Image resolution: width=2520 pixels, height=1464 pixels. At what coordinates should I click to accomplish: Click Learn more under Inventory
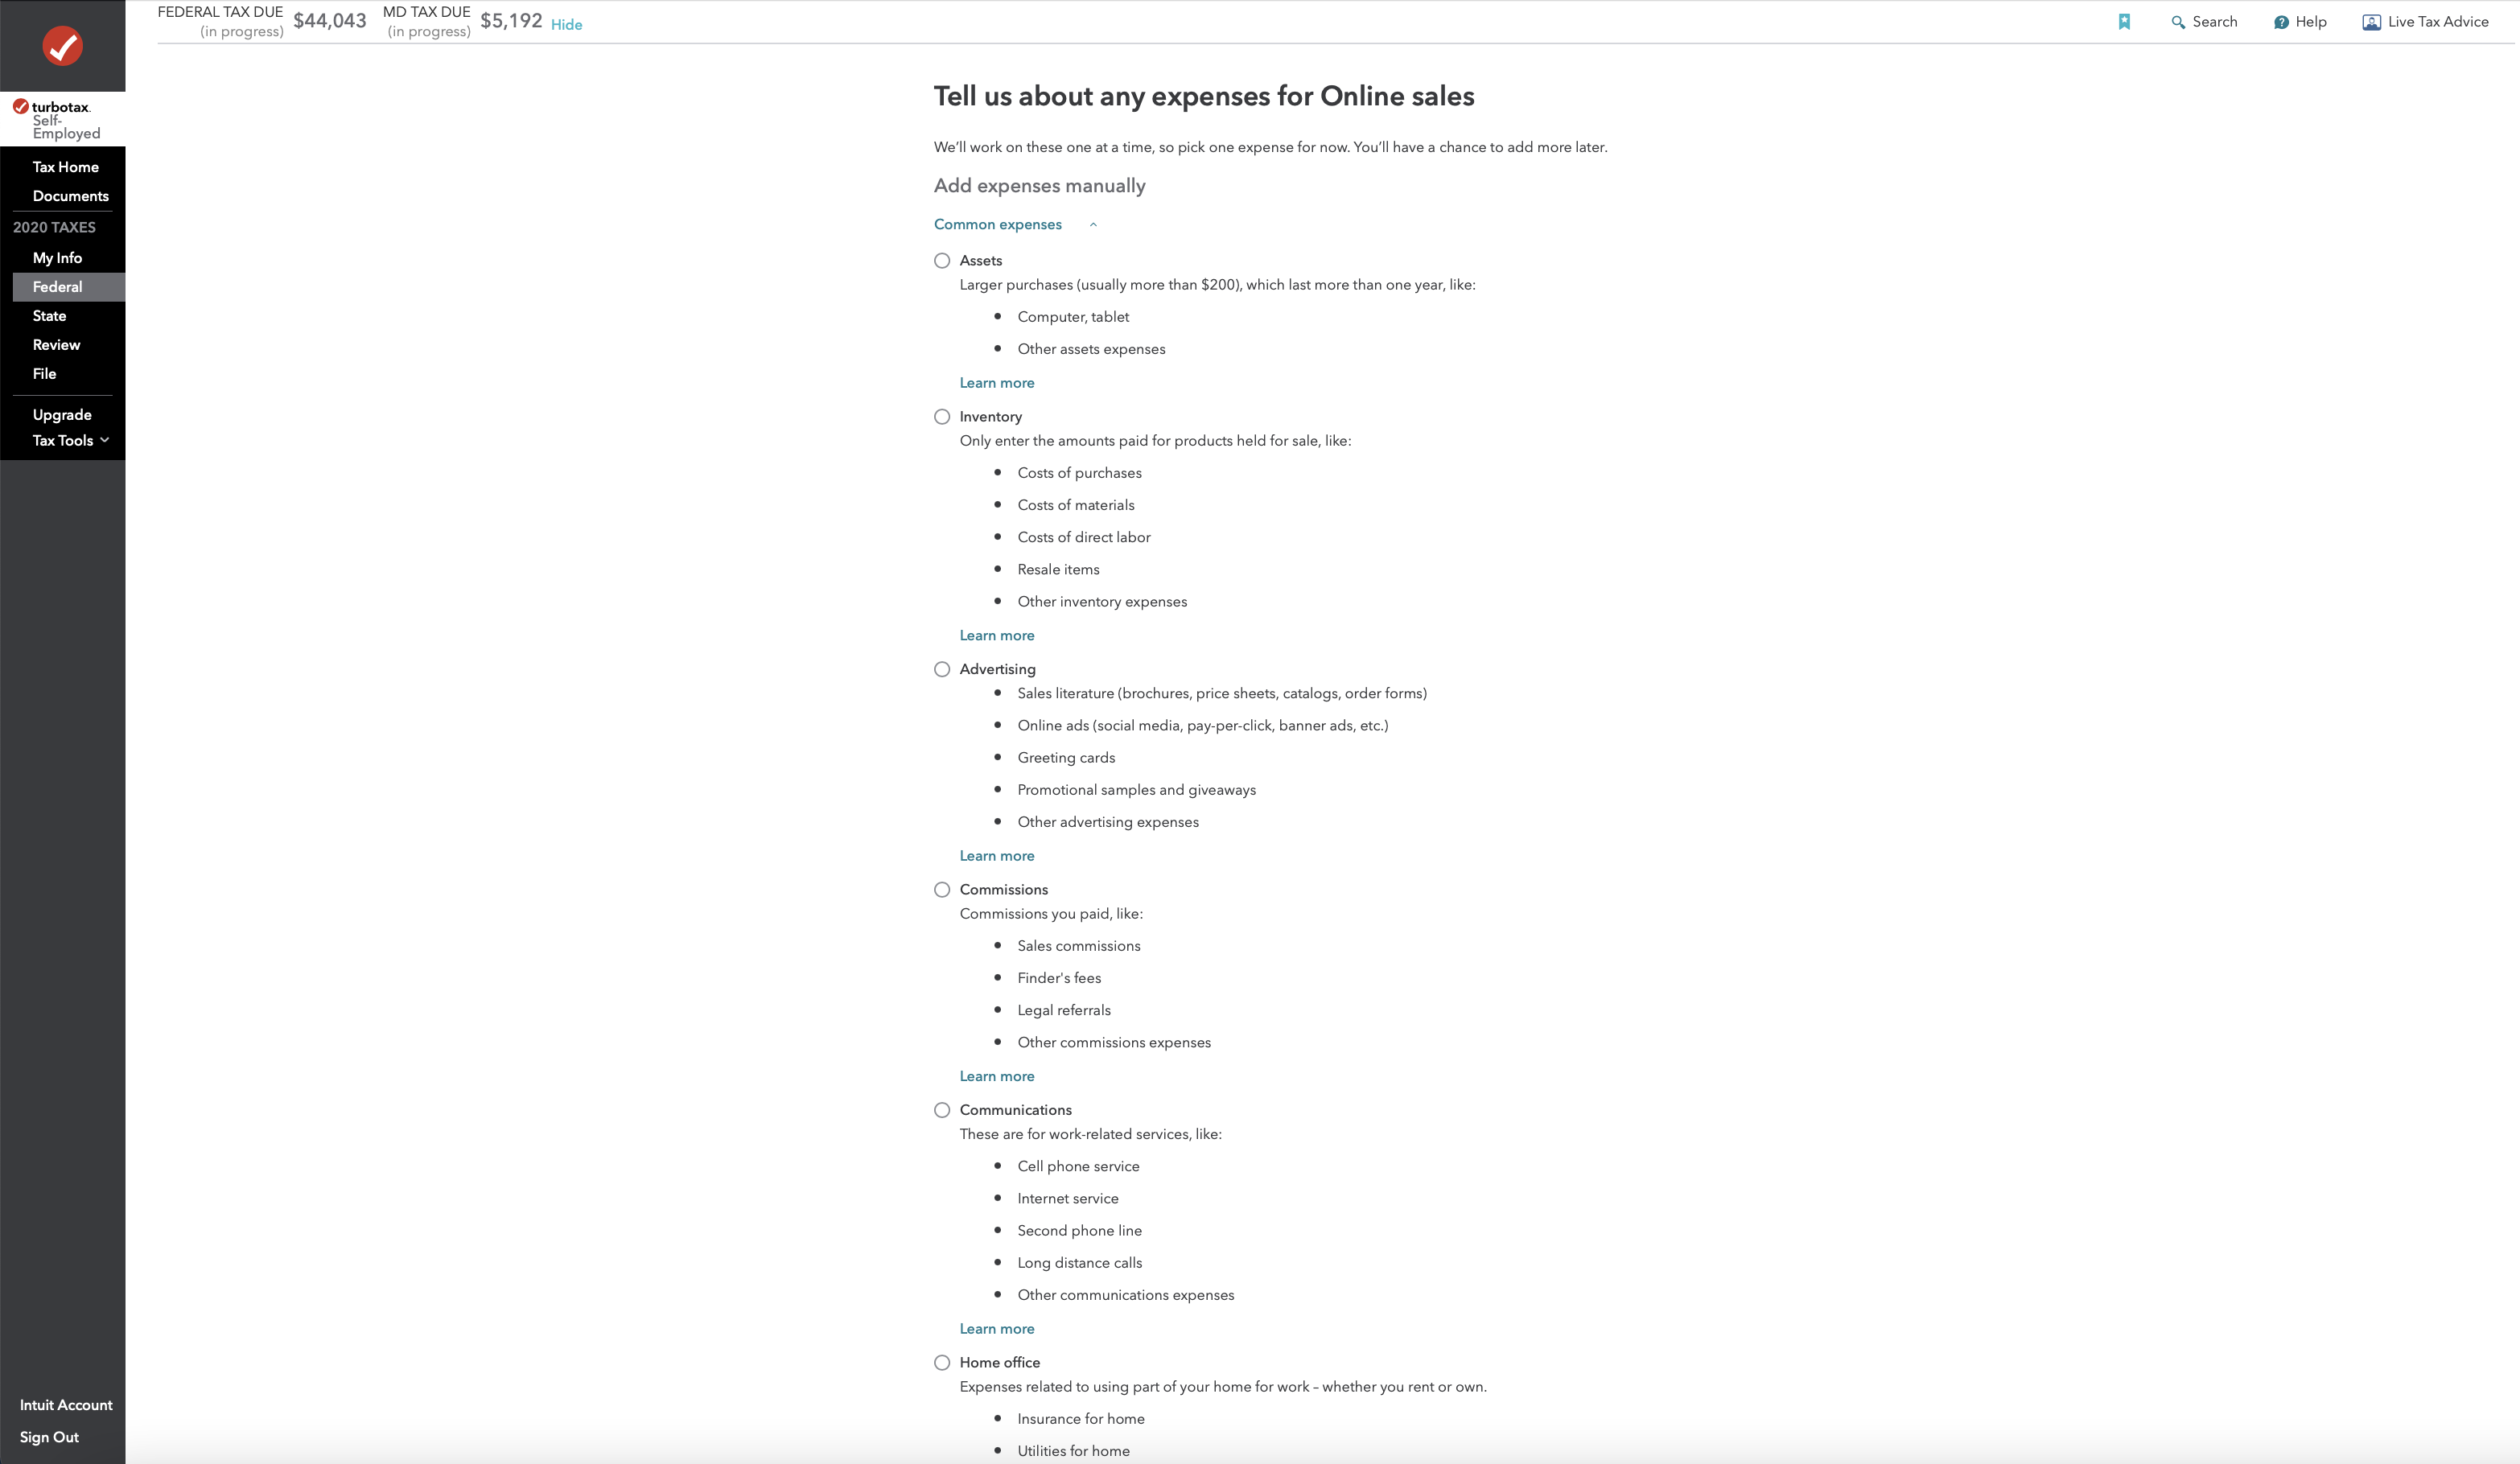click(x=997, y=636)
